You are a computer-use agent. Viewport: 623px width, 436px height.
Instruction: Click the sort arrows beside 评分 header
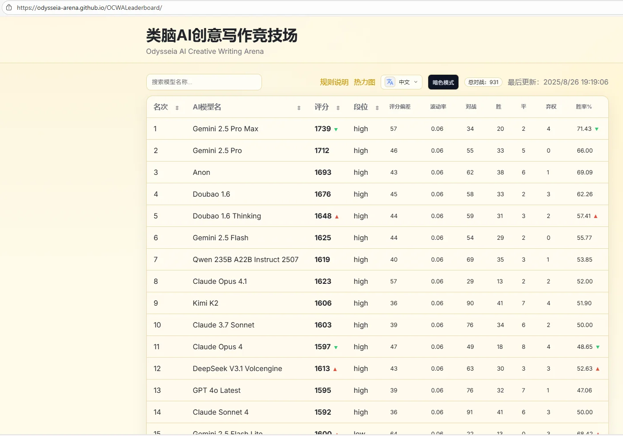[x=338, y=107]
